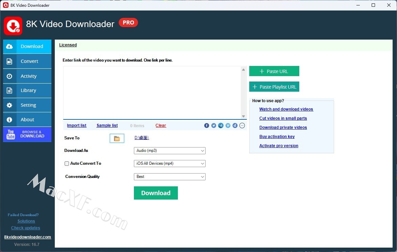397x252 pixels.
Task: Click inside the video link text box
Action: [x=152, y=92]
